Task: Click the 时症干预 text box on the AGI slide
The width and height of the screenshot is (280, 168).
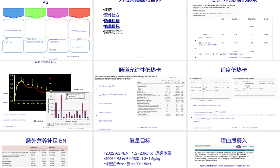Action: tap(53, 50)
